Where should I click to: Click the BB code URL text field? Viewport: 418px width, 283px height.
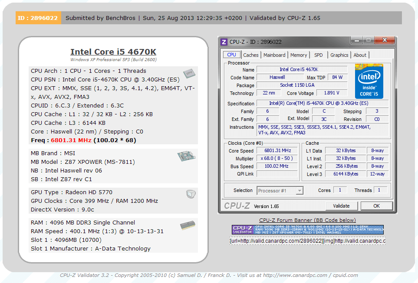pyautogui.click(x=308, y=241)
